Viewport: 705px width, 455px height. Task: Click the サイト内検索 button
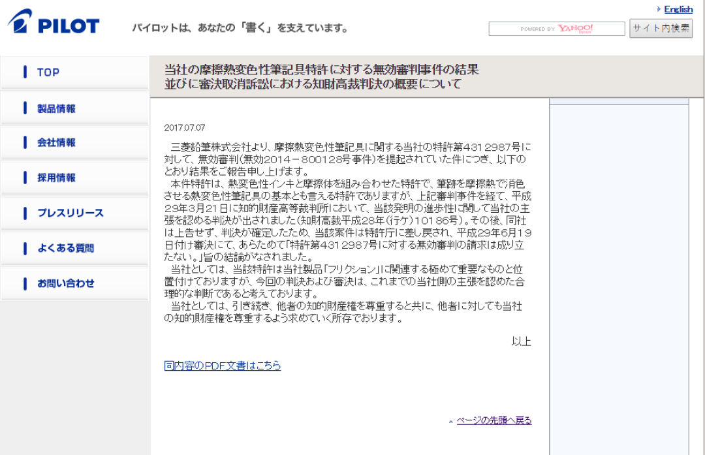(661, 28)
